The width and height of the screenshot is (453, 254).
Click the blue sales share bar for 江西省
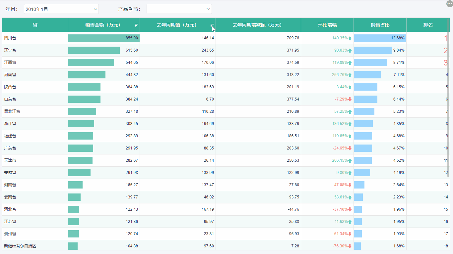pos(370,63)
